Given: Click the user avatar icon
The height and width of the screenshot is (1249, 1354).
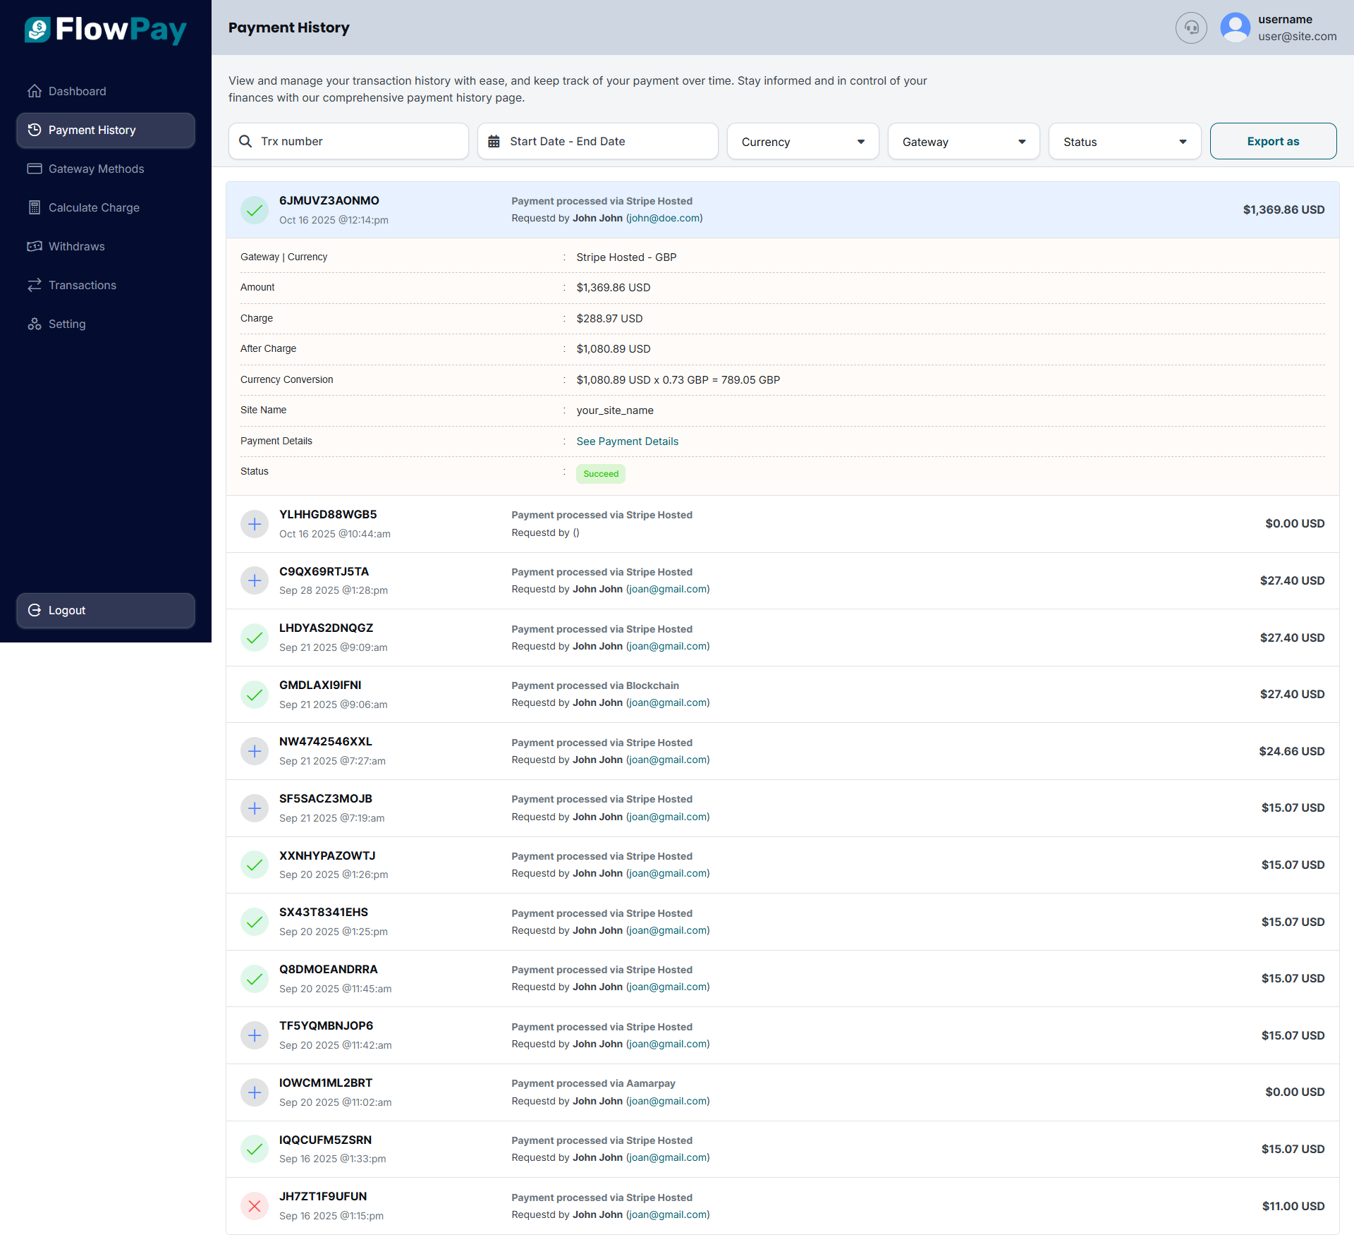Looking at the screenshot, I should tap(1235, 28).
